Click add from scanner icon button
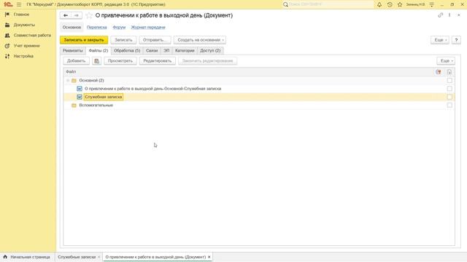This screenshot has height=262, width=467. 96,61
